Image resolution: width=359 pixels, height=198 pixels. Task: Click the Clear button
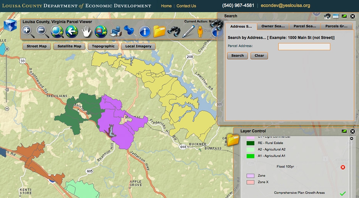[259, 56]
